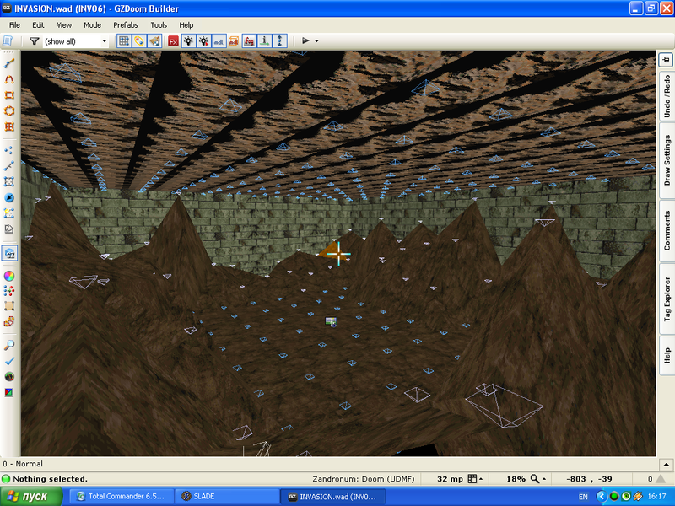Image resolution: width=675 pixels, height=506 pixels.
Task: Switch to Things mode blue arrow icon
Action: coord(9,197)
